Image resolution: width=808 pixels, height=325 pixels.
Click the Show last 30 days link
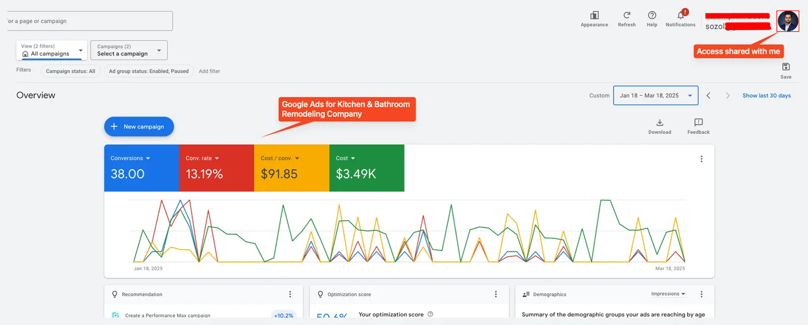[x=766, y=96]
